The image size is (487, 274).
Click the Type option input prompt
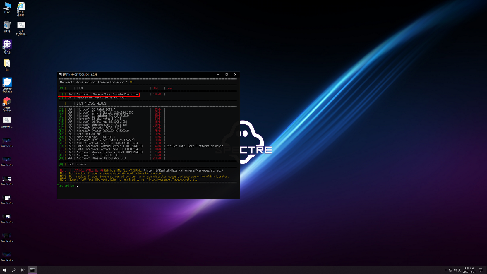tap(68, 186)
